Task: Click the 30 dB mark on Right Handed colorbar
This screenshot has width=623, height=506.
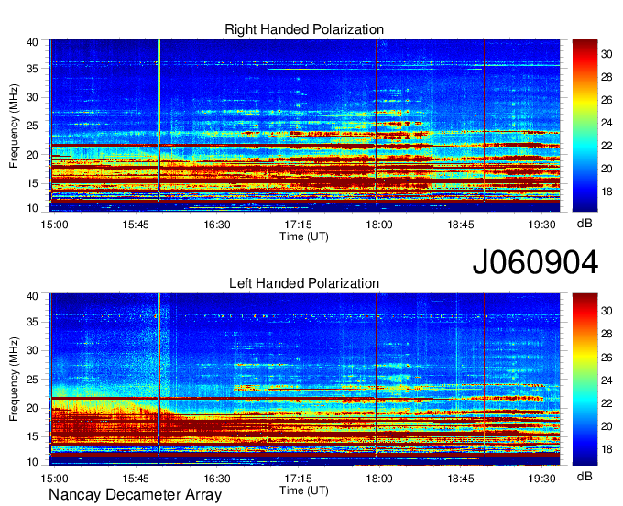Action: [x=607, y=54]
